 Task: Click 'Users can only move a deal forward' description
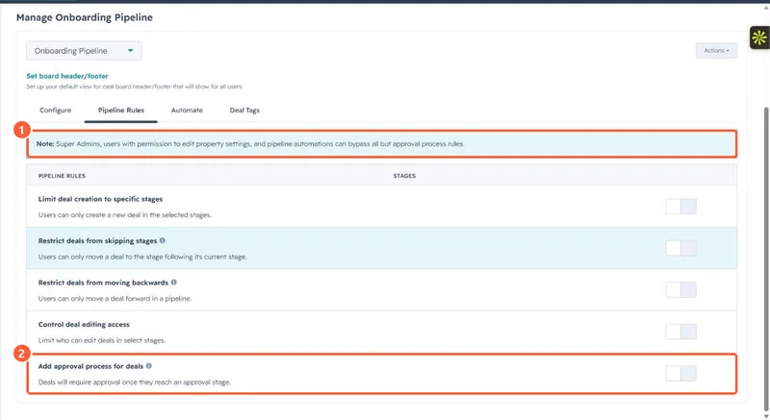click(115, 299)
